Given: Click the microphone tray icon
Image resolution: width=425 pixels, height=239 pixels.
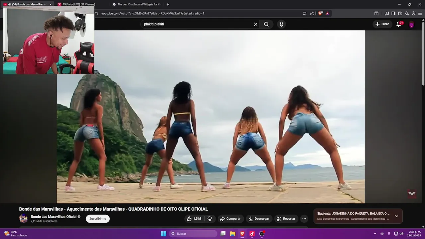Looking at the screenshot, I should (x=389, y=234).
